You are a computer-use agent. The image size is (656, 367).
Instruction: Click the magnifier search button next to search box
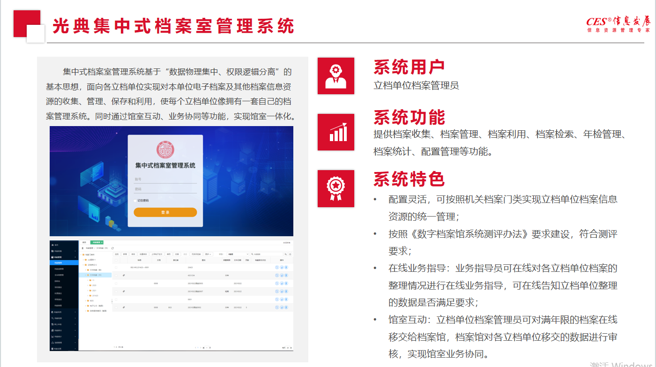286,254
